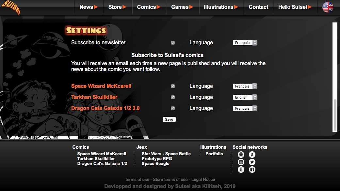Open footer Space Wizard McKcarell link
This screenshot has height=191, width=340.
click(102, 154)
